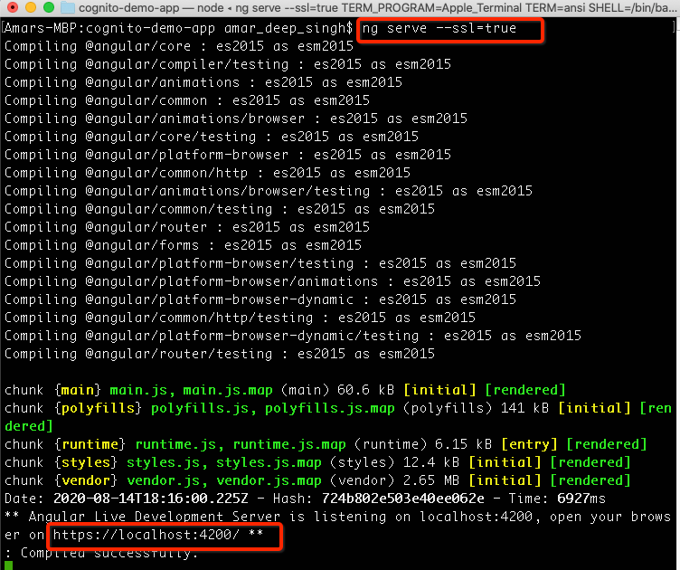Click the 'Angular Live Development Server' text
Viewport: 680px width, 570px height.
coord(154,518)
